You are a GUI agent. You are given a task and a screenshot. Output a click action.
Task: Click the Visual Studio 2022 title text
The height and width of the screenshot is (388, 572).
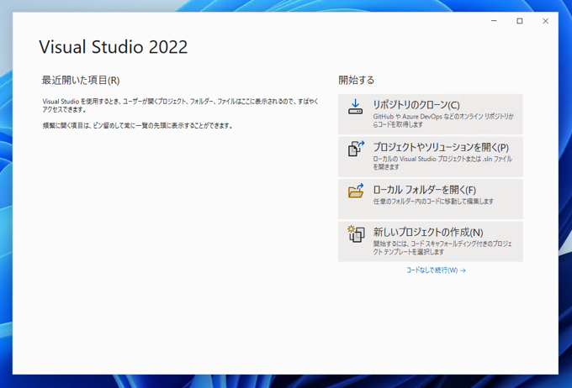(114, 47)
